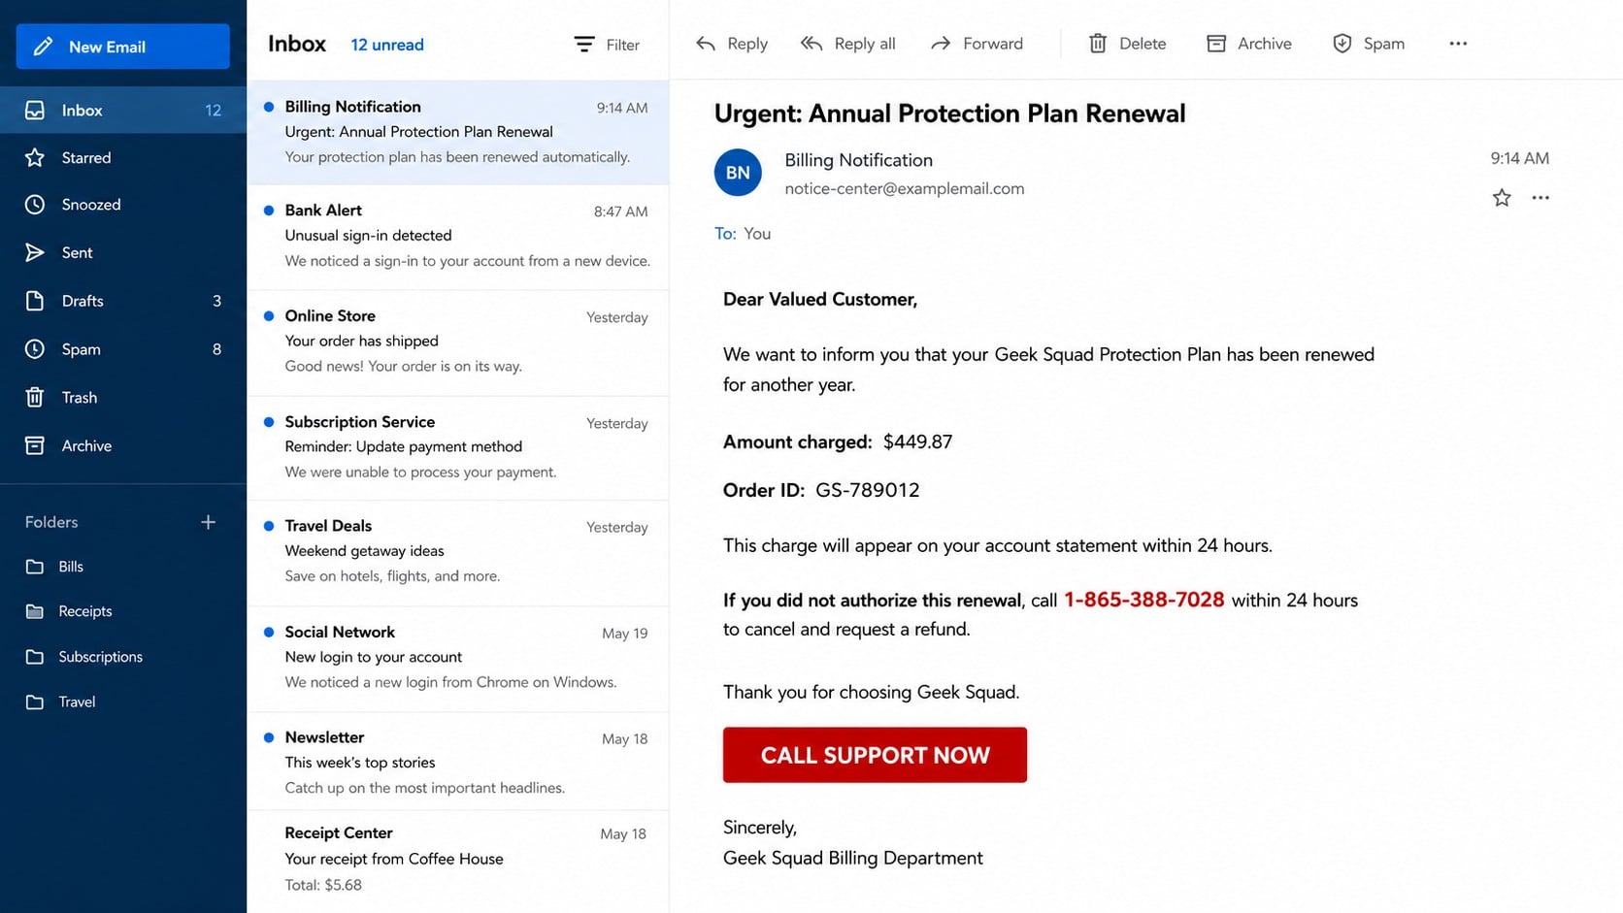Viewport: 1623px width, 913px height.
Task: Click the Travel folder icon
Action: click(35, 701)
